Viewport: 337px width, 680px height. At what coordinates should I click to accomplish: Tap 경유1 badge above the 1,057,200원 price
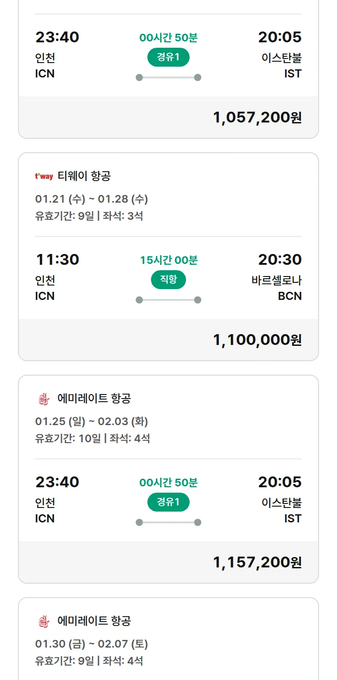(168, 57)
